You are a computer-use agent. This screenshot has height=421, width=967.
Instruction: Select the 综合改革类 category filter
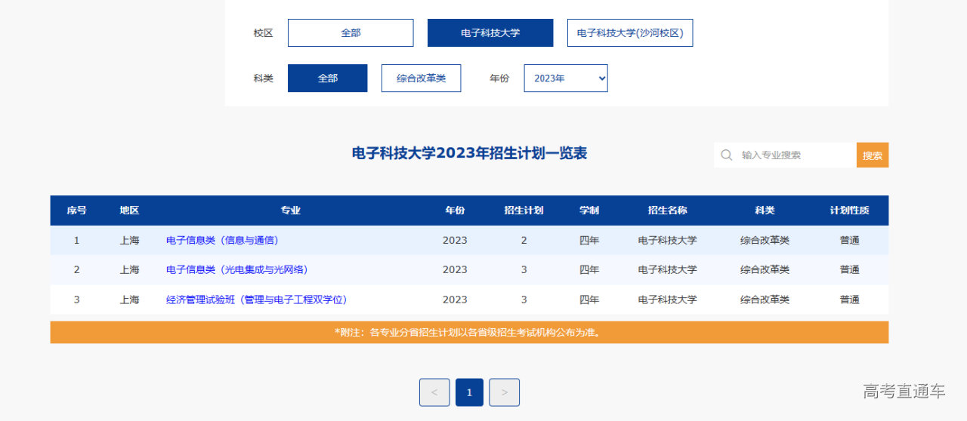pyautogui.click(x=421, y=78)
